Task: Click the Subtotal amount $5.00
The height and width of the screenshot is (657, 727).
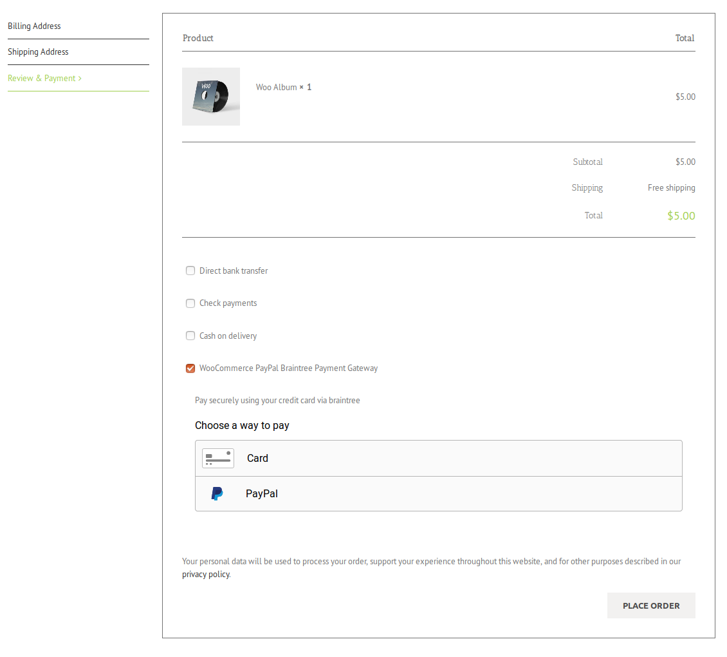Action: pos(685,162)
